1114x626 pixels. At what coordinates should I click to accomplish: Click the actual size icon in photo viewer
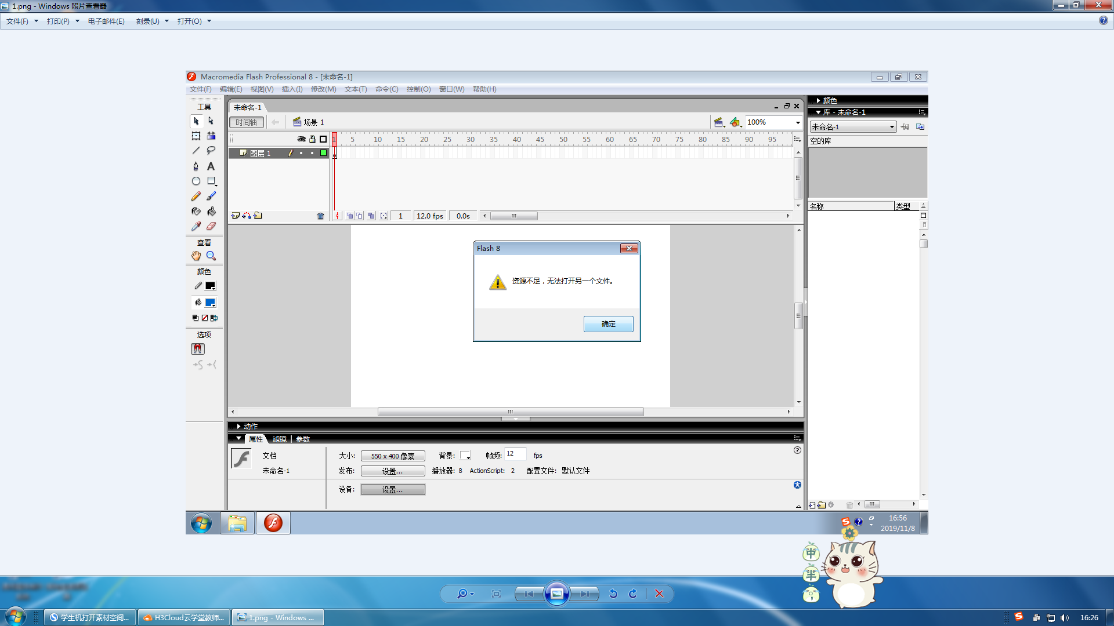click(x=496, y=594)
